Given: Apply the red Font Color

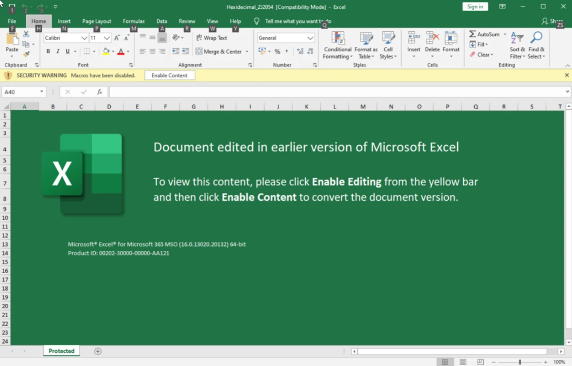Looking at the screenshot, I should (x=121, y=52).
